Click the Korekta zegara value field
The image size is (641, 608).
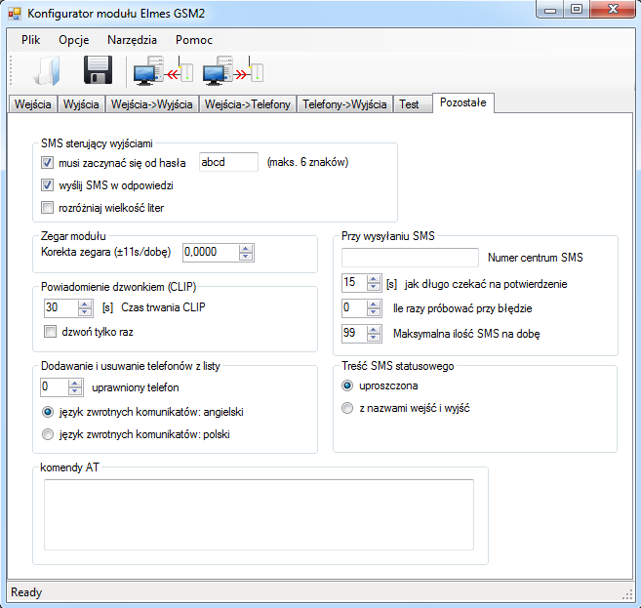pyautogui.click(x=211, y=253)
